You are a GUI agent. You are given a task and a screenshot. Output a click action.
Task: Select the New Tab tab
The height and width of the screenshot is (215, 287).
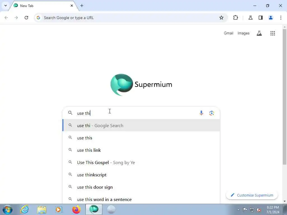point(43,6)
